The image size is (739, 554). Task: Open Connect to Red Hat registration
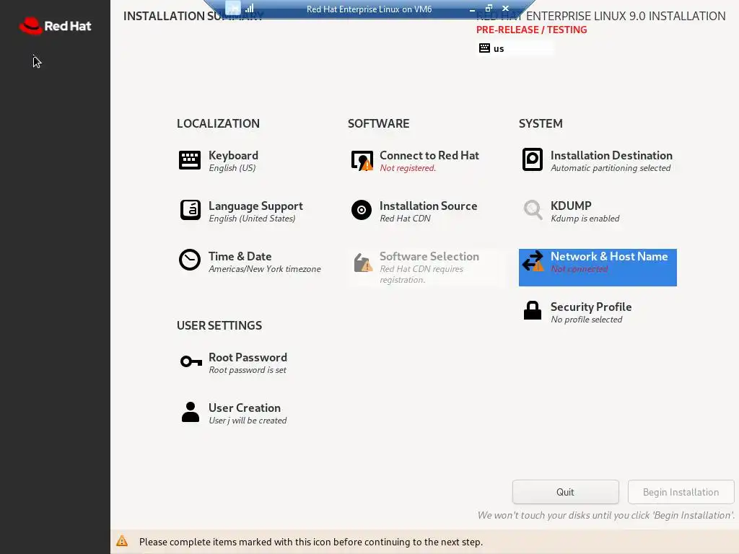429,156
